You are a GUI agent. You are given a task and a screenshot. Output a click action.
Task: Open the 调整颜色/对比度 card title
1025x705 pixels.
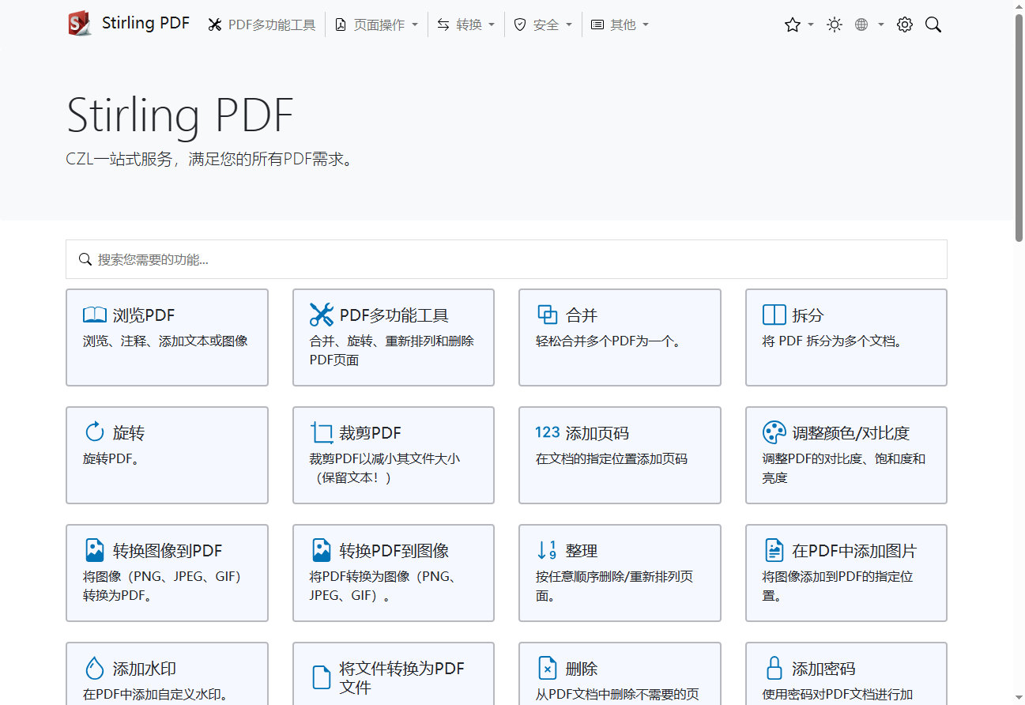[851, 433]
